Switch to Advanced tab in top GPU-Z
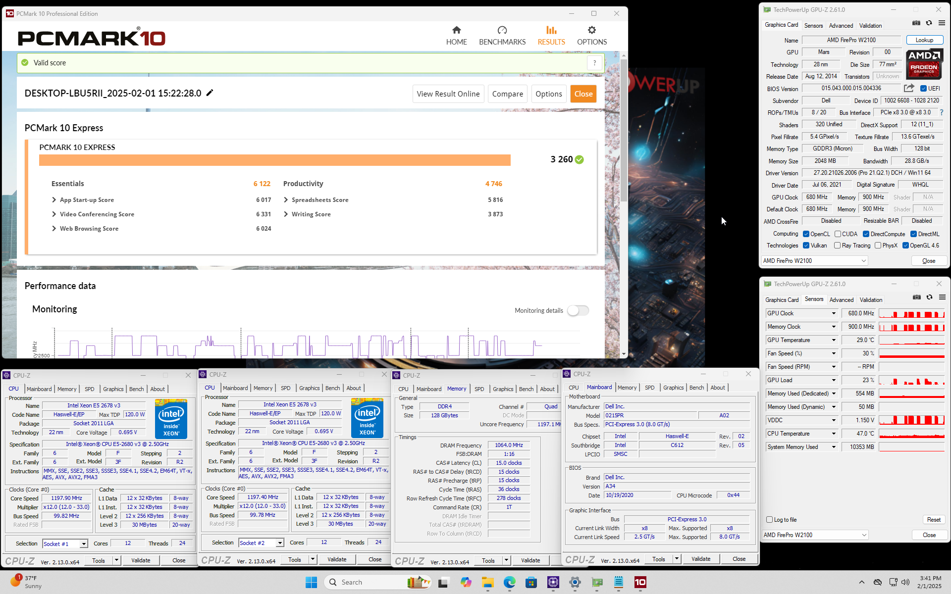The height and width of the screenshot is (594, 951). coord(841,26)
